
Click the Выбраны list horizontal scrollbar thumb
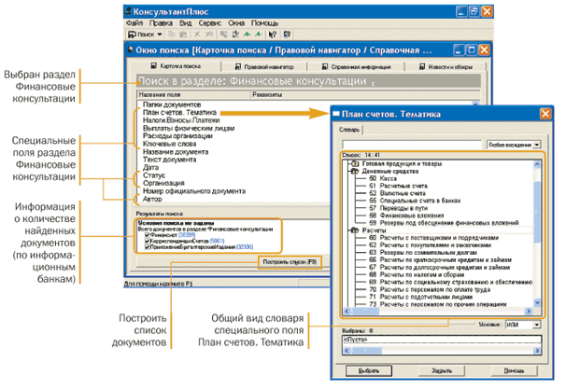pyautogui.click(x=366, y=351)
